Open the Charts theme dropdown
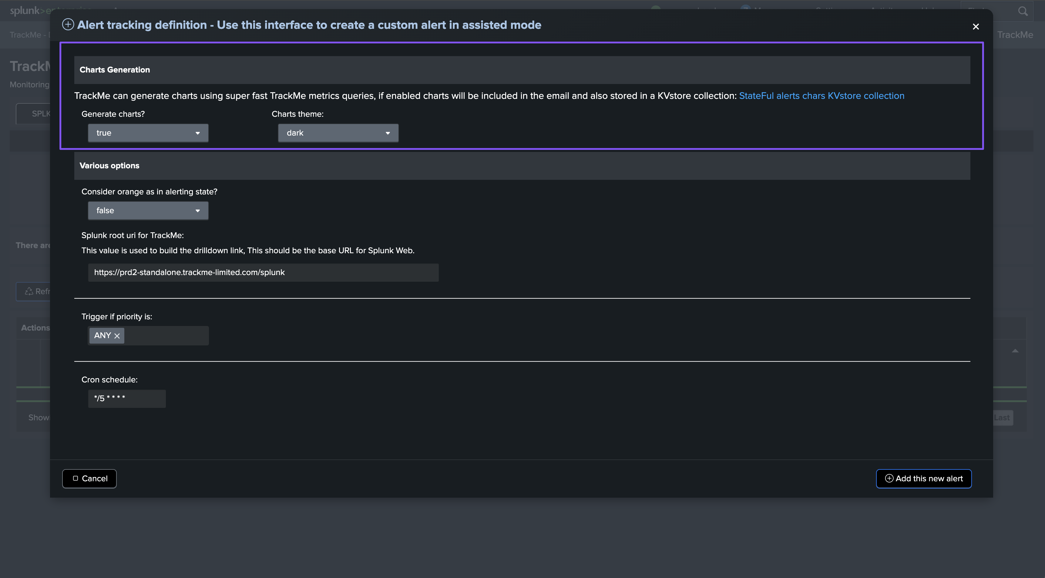This screenshot has width=1045, height=578. pyautogui.click(x=338, y=133)
